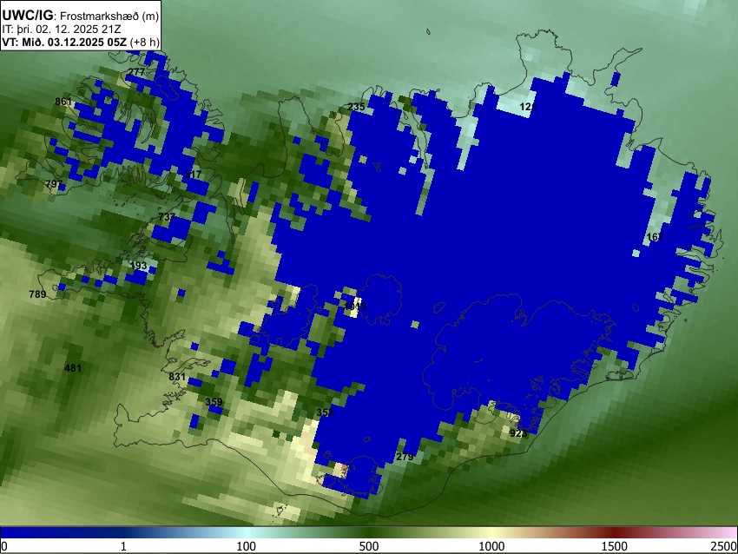Click the colour scale label 1000
This screenshot has height=554, width=738.
[491, 546]
